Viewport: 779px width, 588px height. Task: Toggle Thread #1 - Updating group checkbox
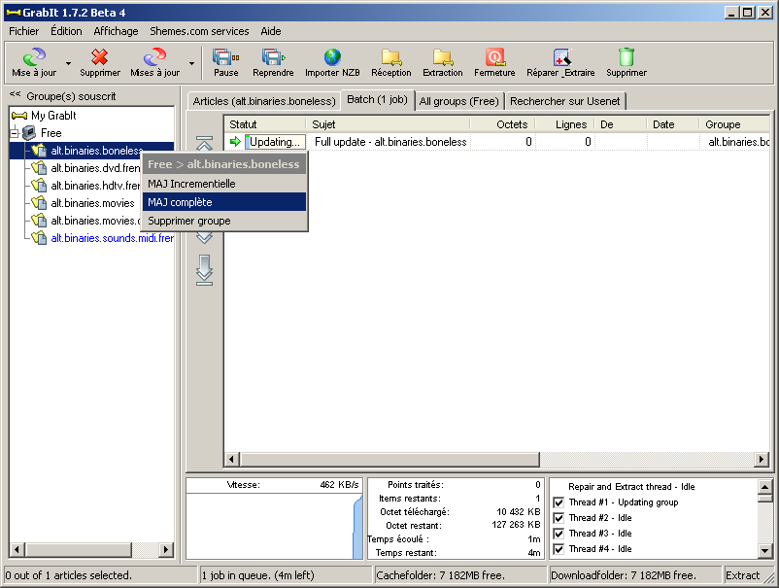point(559,502)
